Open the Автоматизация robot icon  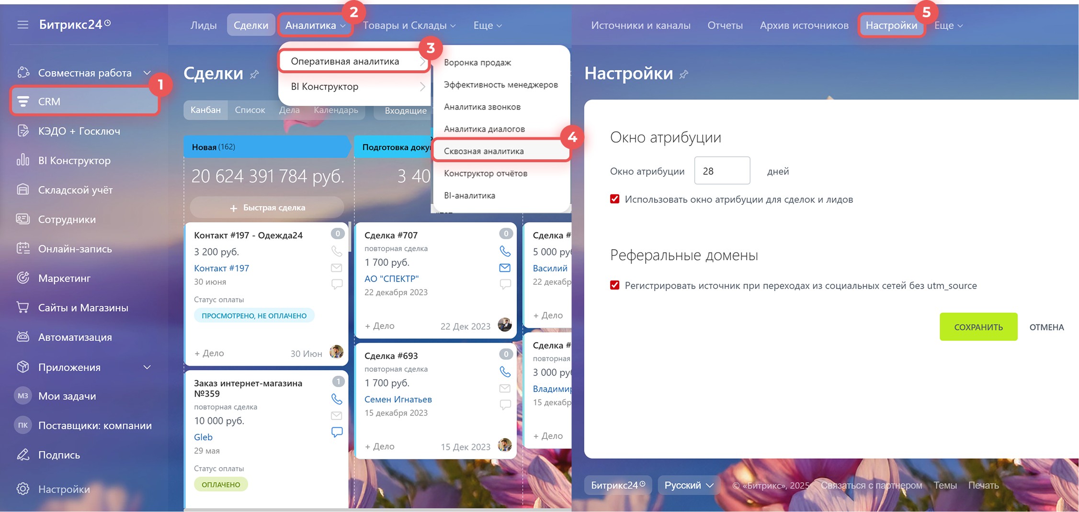(23, 337)
